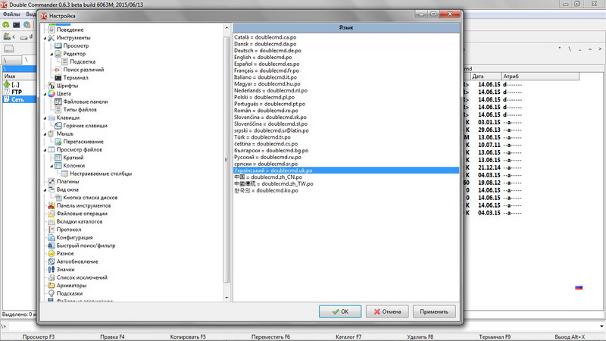This screenshot has width=606, height=341.
Task: Click the settings tree scroll up arrow
Action: coord(226,28)
